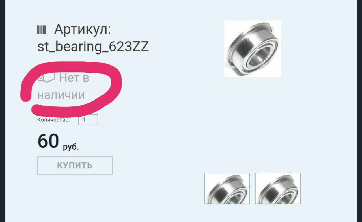
Task: Click the "Нет в" status text
Action: [74, 78]
